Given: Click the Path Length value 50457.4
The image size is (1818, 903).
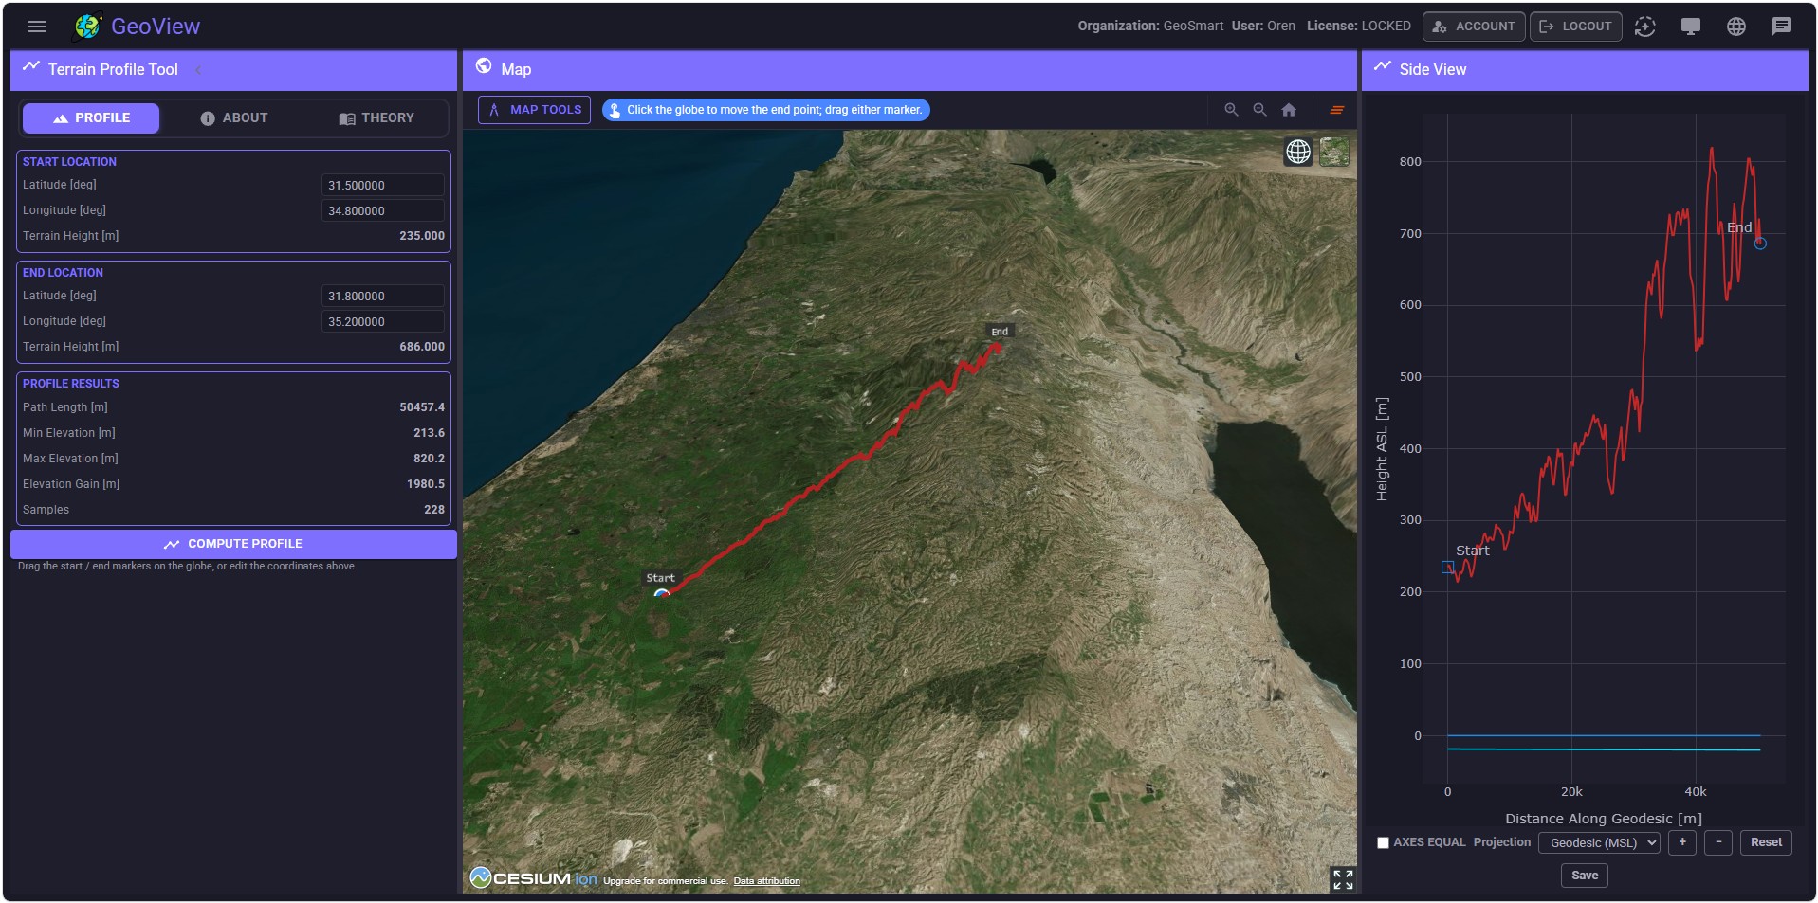Looking at the screenshot, I should pos(422,407).
